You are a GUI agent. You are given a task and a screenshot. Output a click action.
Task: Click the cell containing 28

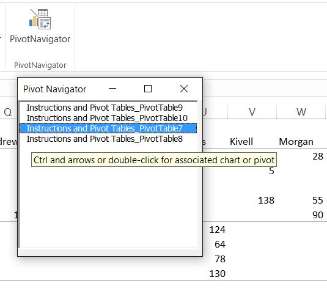coord(317,157)
